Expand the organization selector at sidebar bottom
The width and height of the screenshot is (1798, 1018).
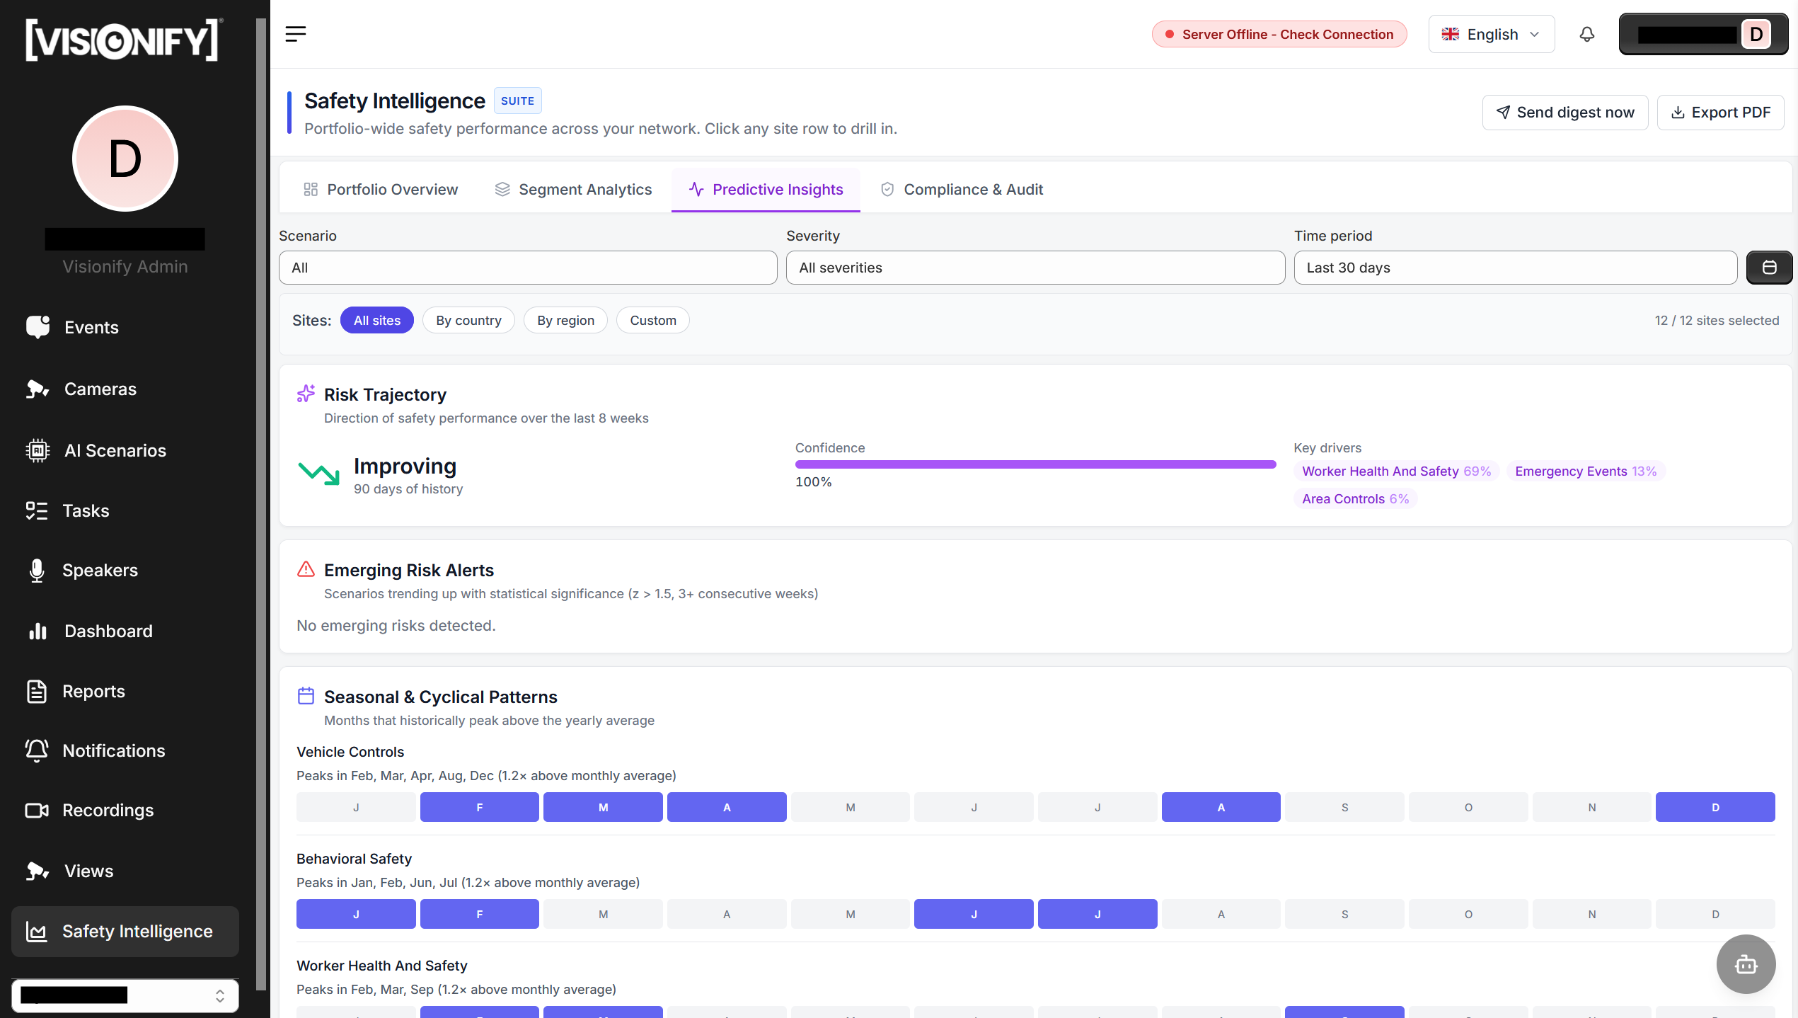click(x=125, y=995)
